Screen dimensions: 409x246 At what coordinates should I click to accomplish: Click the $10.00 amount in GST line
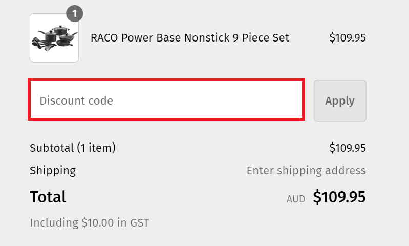(x=98, y=223)
